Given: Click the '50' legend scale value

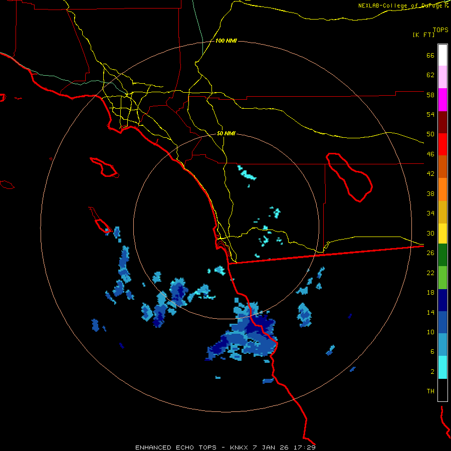Looking at the screenshot, I should 430,134.
